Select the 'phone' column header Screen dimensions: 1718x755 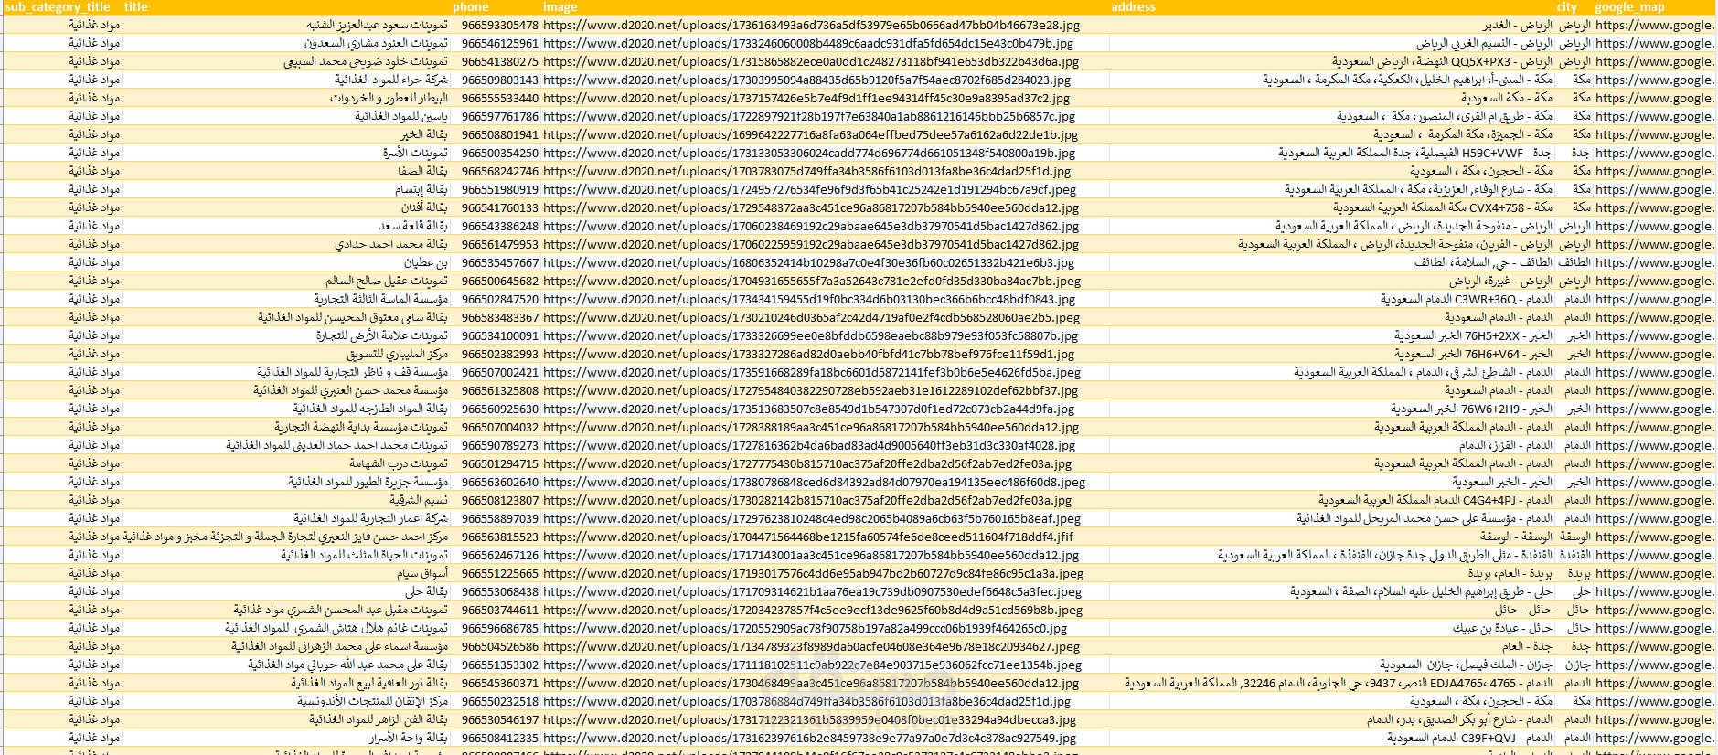pyautogui.click(x=470, y=6)
